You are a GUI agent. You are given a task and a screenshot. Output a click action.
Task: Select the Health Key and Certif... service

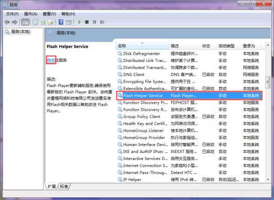click(189, 123)
